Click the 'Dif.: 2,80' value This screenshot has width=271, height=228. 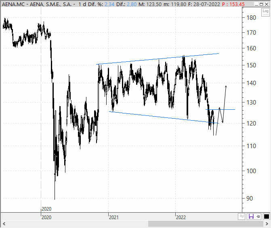coord(126,4)
